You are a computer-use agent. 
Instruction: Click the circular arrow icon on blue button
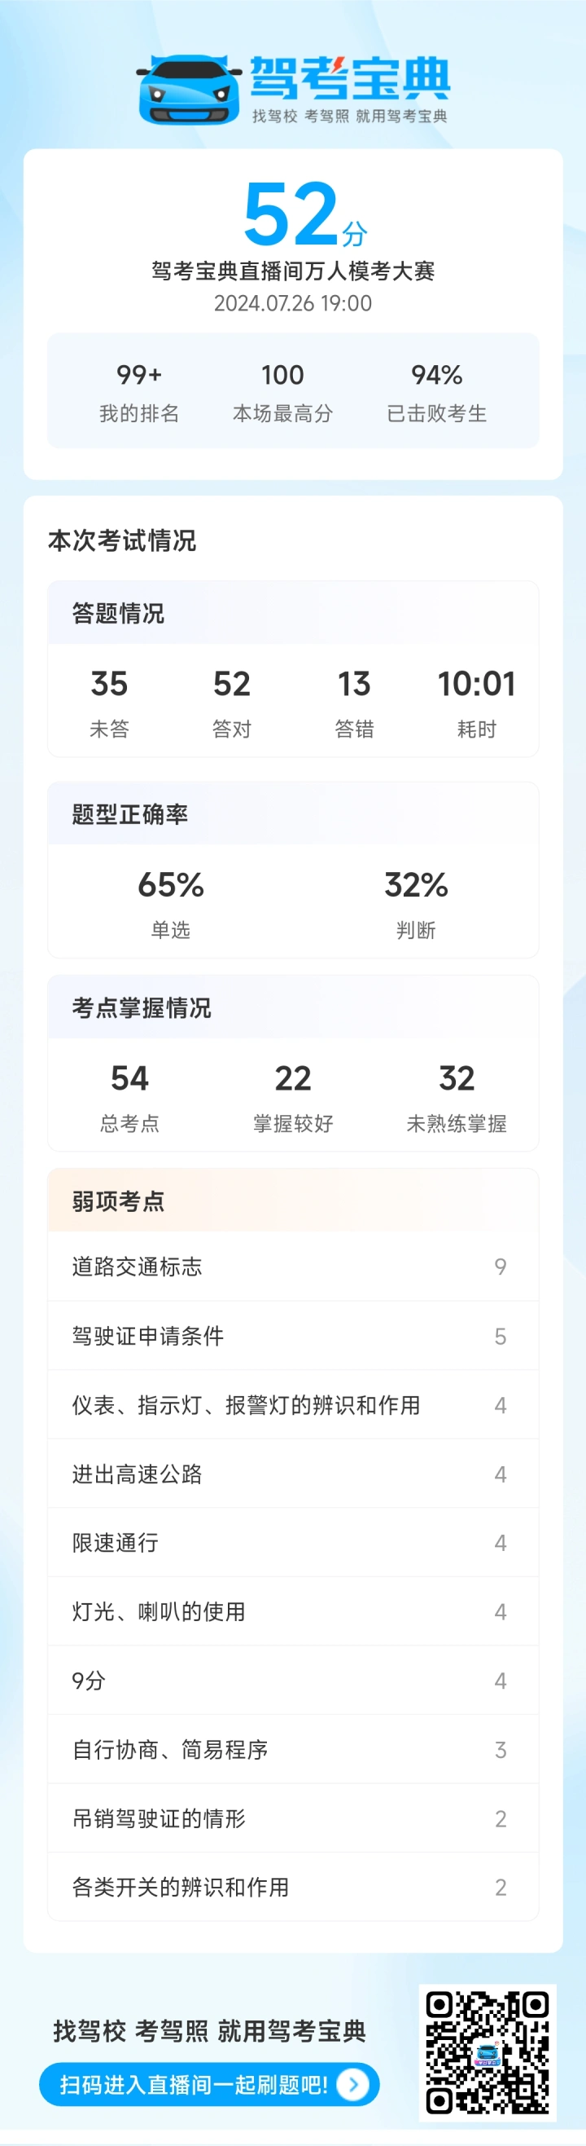pos(354,2084)
